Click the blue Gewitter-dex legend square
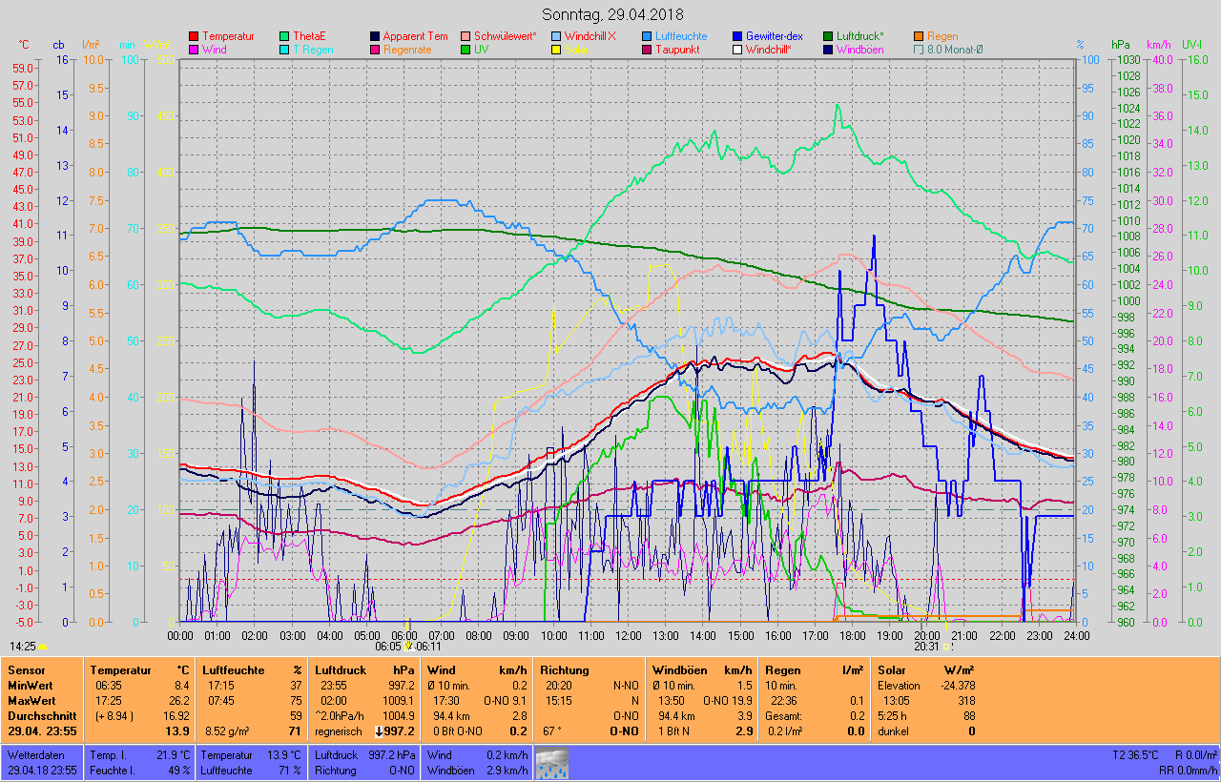 coord(737,36)
